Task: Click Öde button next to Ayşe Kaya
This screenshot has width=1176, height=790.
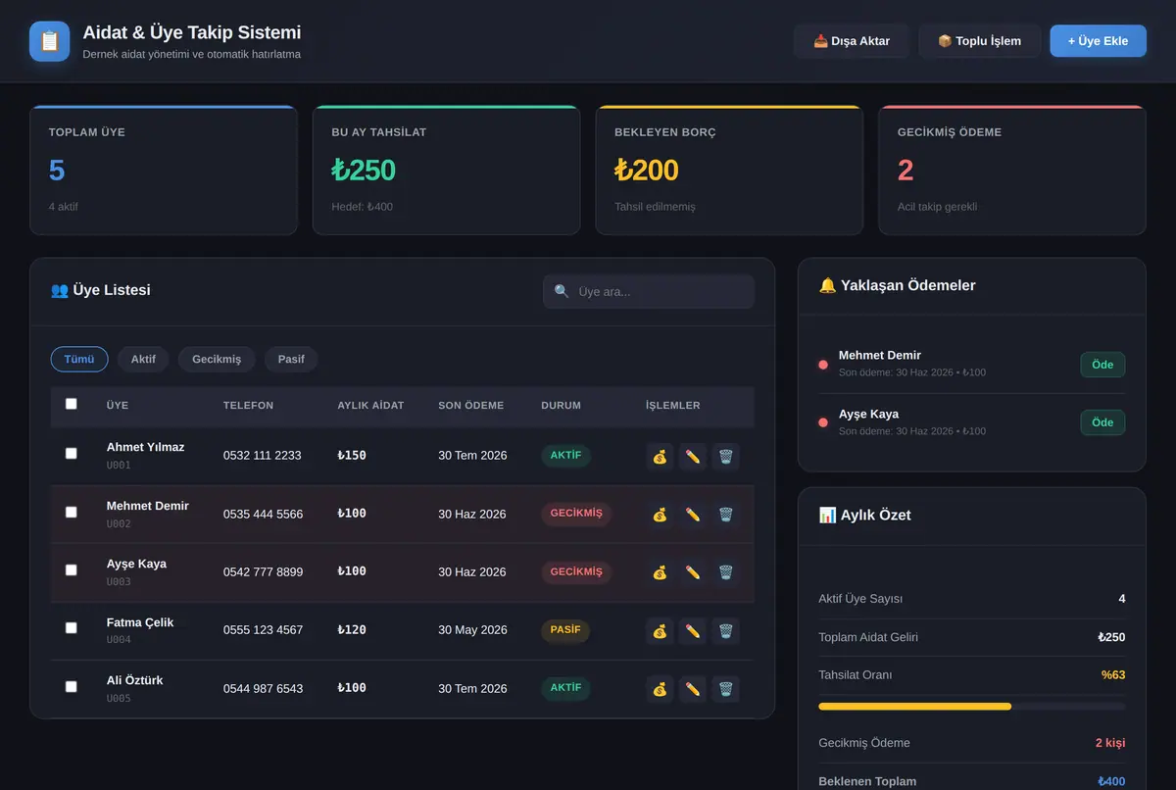Action: [x=1102, y=422]
